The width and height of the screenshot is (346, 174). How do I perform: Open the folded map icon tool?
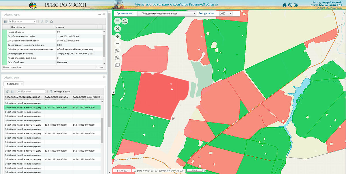pos(117,65)
